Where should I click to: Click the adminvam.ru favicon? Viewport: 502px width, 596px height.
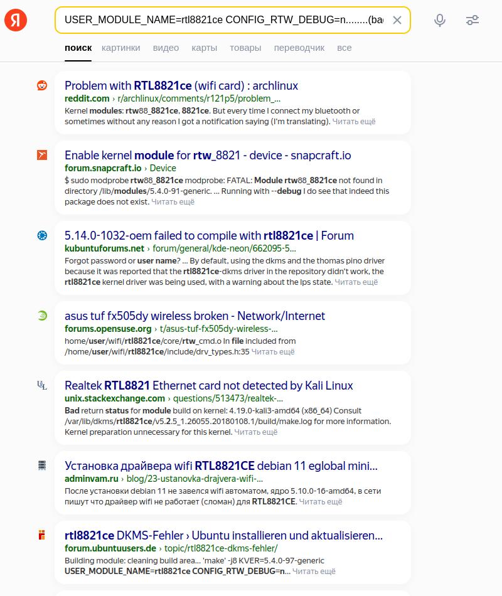click(42, 466)
